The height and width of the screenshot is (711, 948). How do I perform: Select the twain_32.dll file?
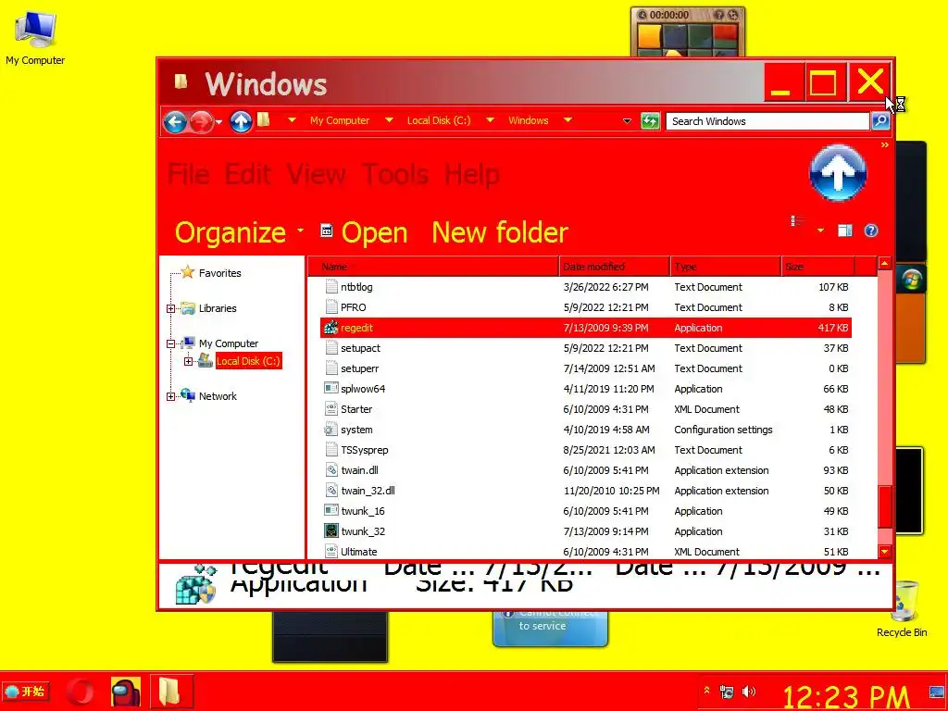click(x=586, y=491)
